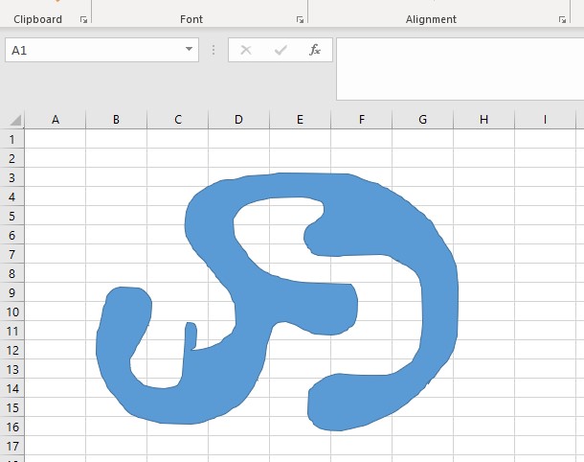Screen dimensions: 584x462
Task: Select column D header
Action: (x=238, y=120)
